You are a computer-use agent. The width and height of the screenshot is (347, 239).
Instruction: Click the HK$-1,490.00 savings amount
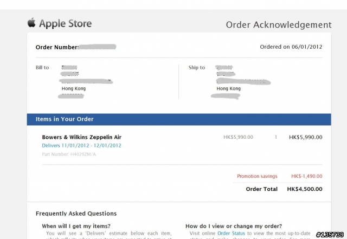click(307, 176)
